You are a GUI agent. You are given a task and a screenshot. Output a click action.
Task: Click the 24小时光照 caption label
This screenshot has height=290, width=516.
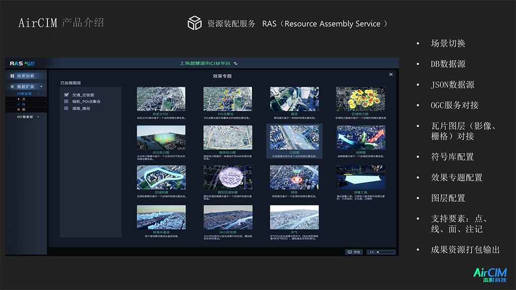coord(228,232)
